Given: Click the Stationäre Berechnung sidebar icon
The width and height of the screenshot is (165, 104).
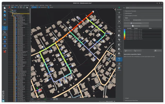Looking at the screenshot, I should 5,33.
